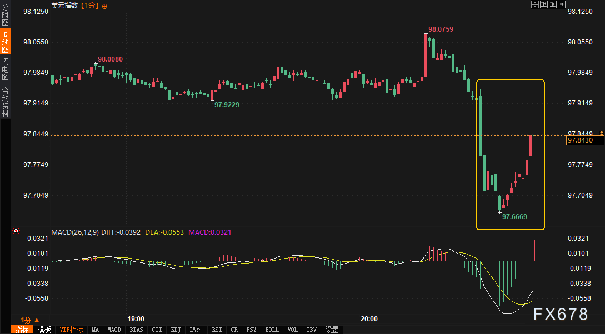Screen dimensions: 605x334
Task: Open the 1分 timeframe selector at bottom left
Action: [x=30, y=320]
